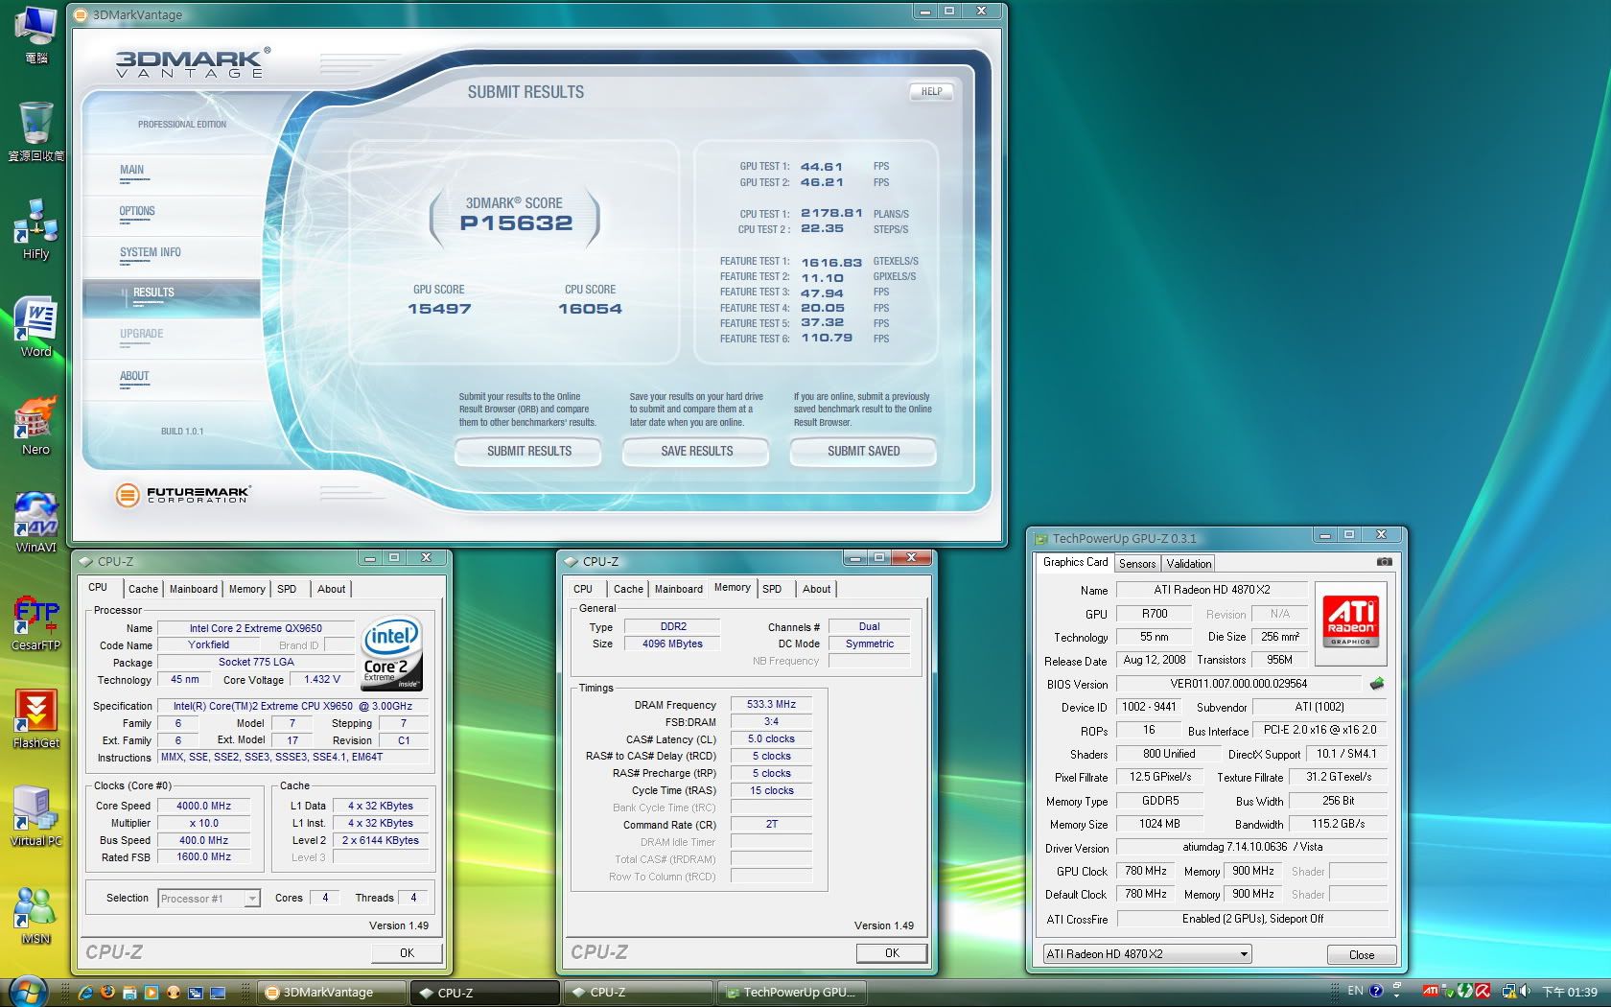Open the Computer icon on the desktop

point(35,34)
